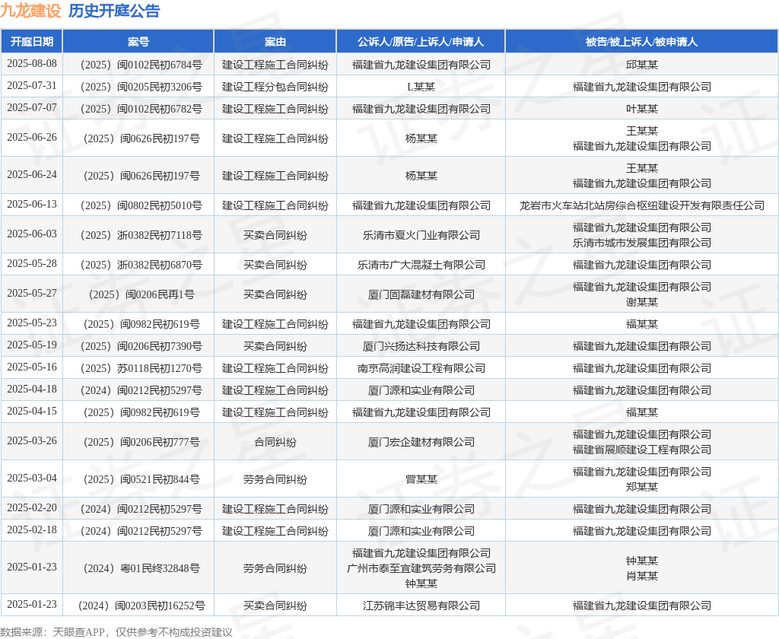The image size is (779, 639).
Task: Click the date 2025-03-04
Action: [32, 478]
